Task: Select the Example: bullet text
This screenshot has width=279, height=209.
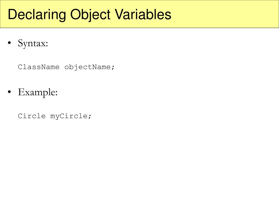Action: [x=38, y=93]
